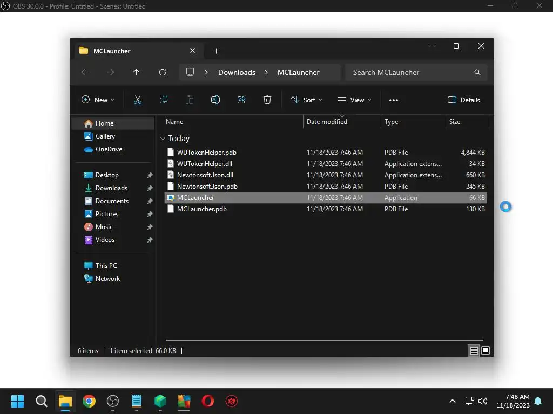The height and width of the screenshot is (414, 553).
Task: Expand chevron after Downloads in address bar
Action: point(266,72)
